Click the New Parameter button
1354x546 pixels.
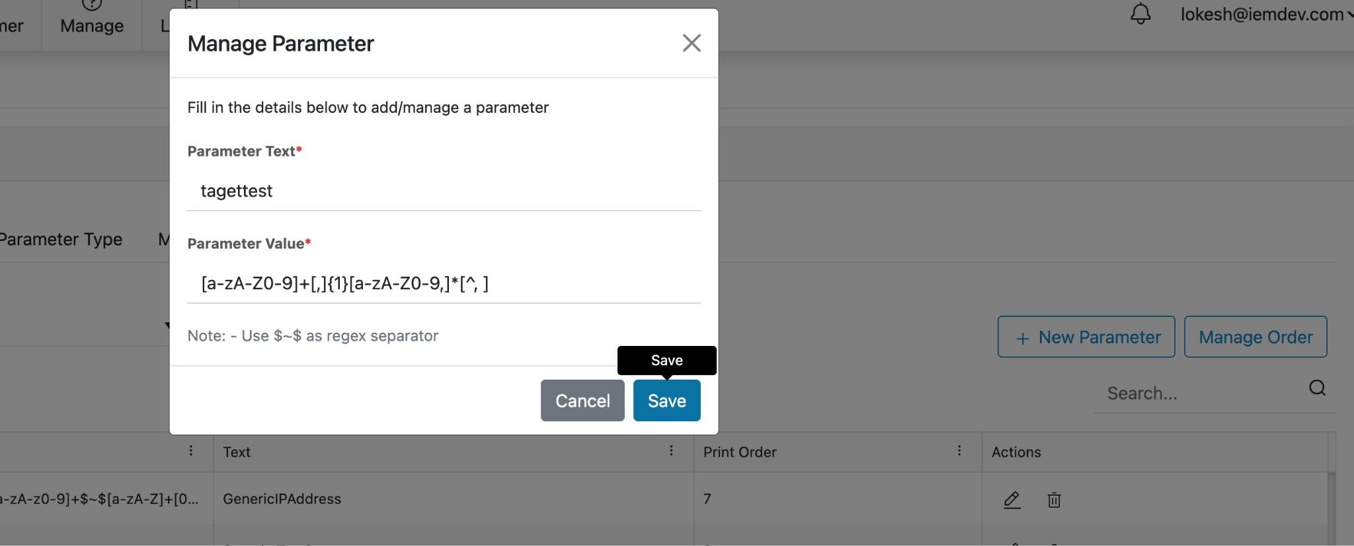[1086, 337]
